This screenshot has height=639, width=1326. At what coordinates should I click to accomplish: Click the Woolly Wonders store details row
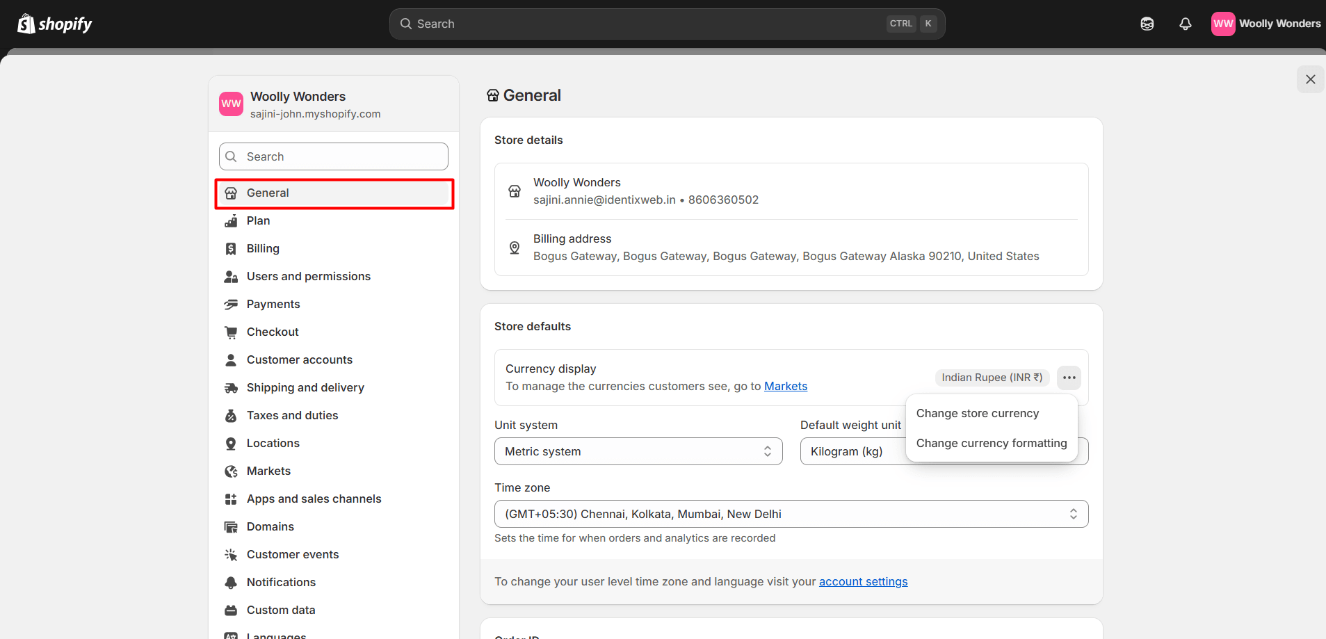point(791,191)
